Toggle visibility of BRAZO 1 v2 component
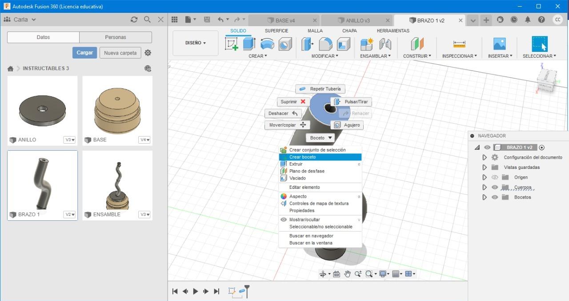 click(487, 148)
